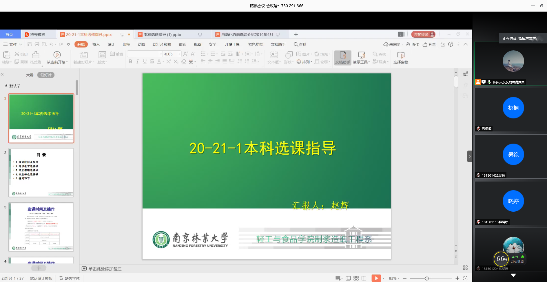Switch to the 本科选修指导 (1).pptx document tab
The height and width of the screenshot is (282, 547).
coord(162,34)
